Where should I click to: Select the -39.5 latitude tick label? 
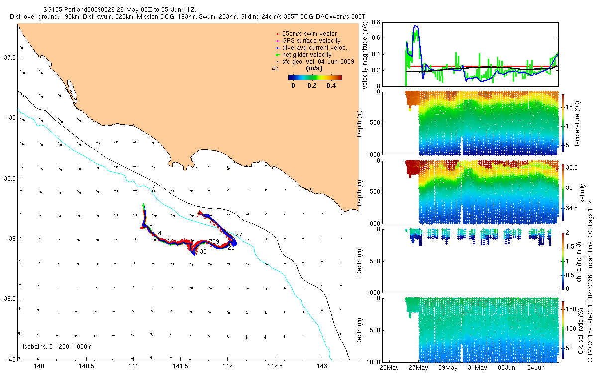[9, 299]
